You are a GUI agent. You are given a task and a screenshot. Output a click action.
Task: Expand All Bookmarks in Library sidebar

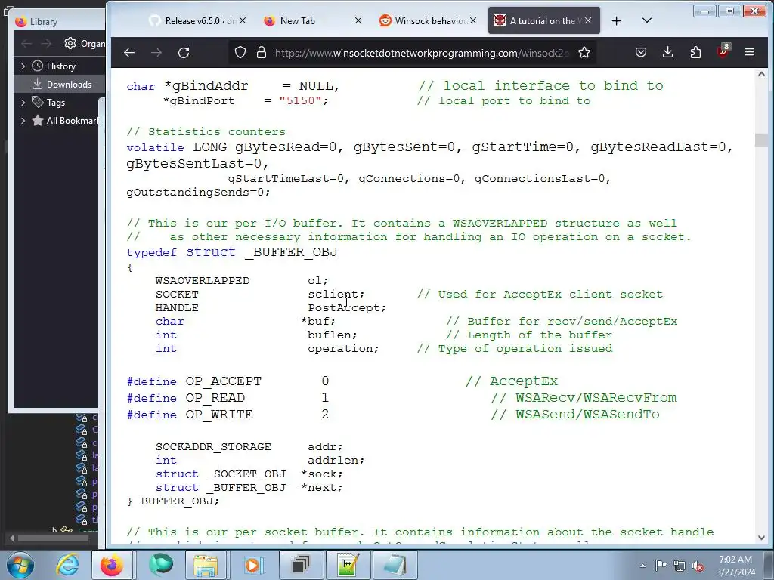(23, 121)
